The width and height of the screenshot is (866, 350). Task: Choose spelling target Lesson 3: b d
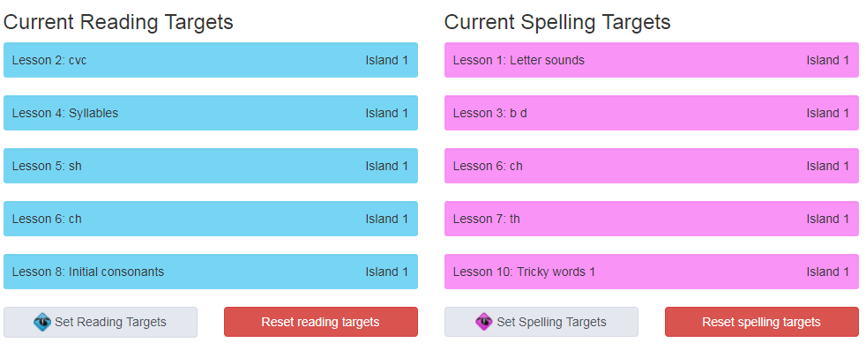click(652, 113)
